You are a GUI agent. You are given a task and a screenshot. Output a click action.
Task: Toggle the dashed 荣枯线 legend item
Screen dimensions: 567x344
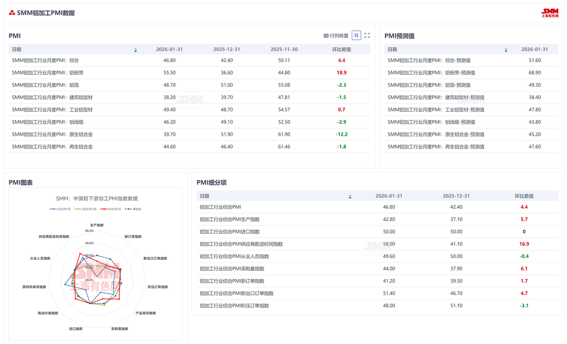pyautogui.click(x=133, y=209)
